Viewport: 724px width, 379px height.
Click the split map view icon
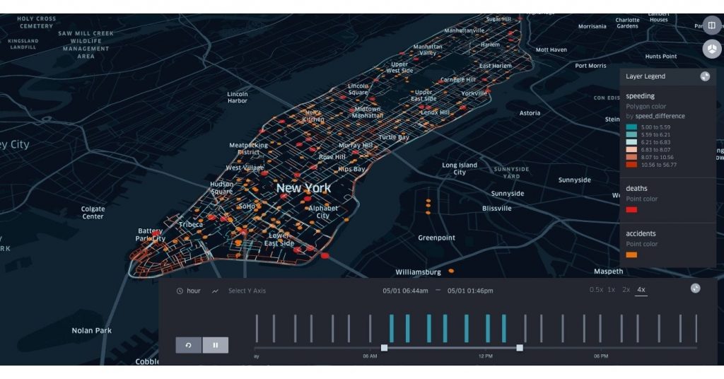[x=711, y=25]
